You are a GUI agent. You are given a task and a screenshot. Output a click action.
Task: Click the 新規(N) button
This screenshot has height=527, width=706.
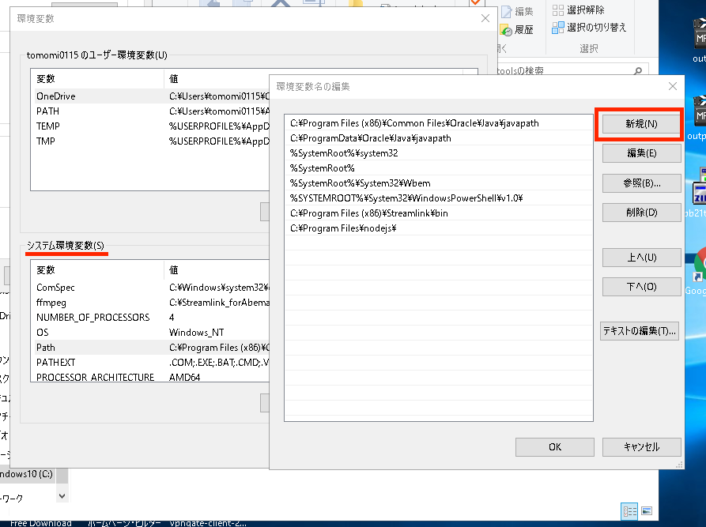coord(641,124)
